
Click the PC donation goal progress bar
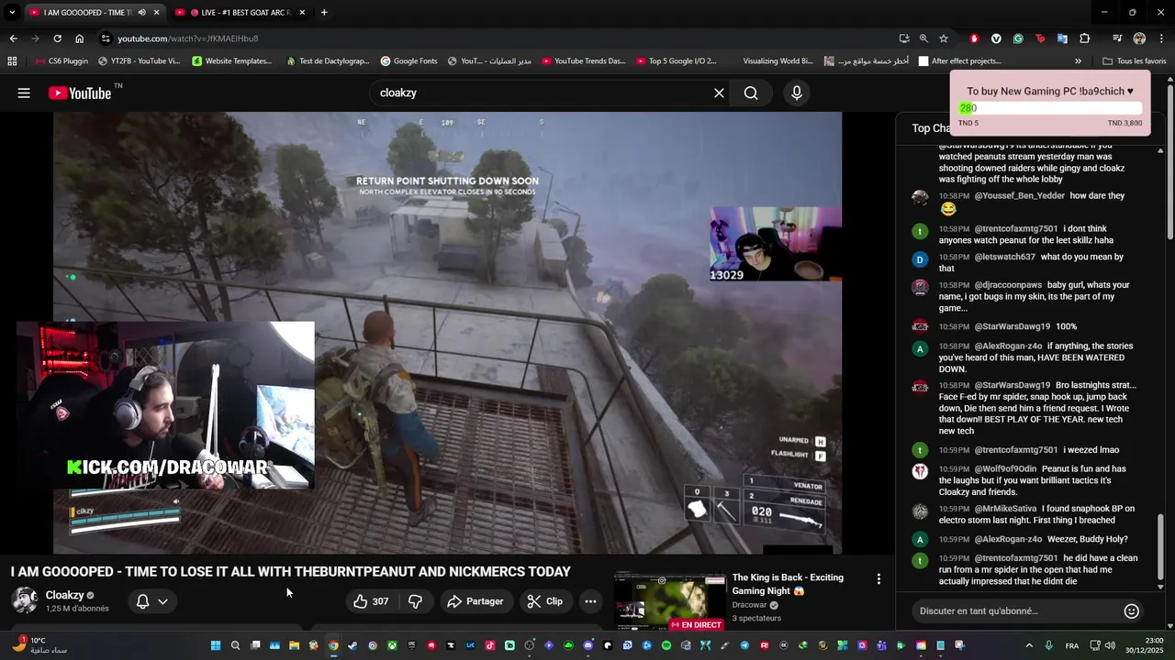[1050, 108]
